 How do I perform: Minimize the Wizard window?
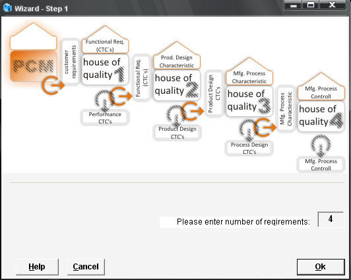[293, 5]
